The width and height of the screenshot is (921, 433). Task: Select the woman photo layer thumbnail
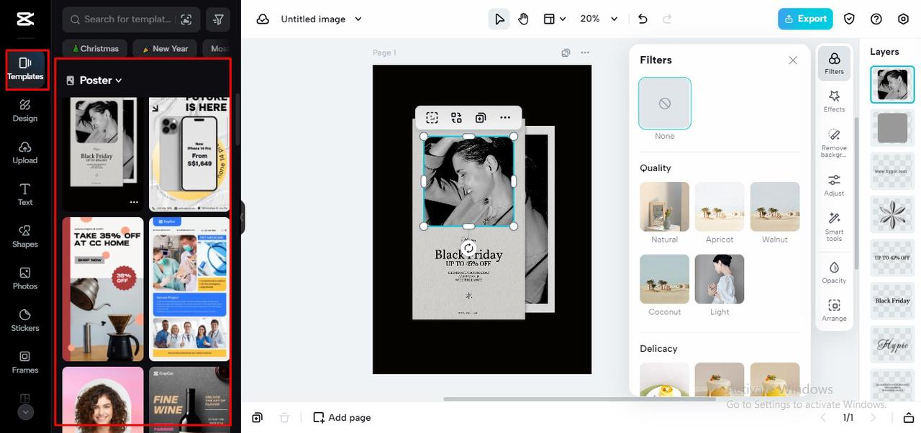pyautogui.click(x=892, y=85)
